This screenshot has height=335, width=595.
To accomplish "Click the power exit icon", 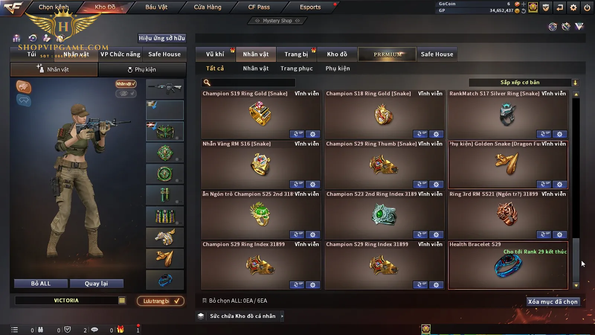I will pos(587,7).
